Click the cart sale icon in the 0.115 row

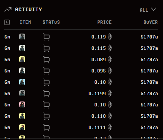(x=46, y=48)
